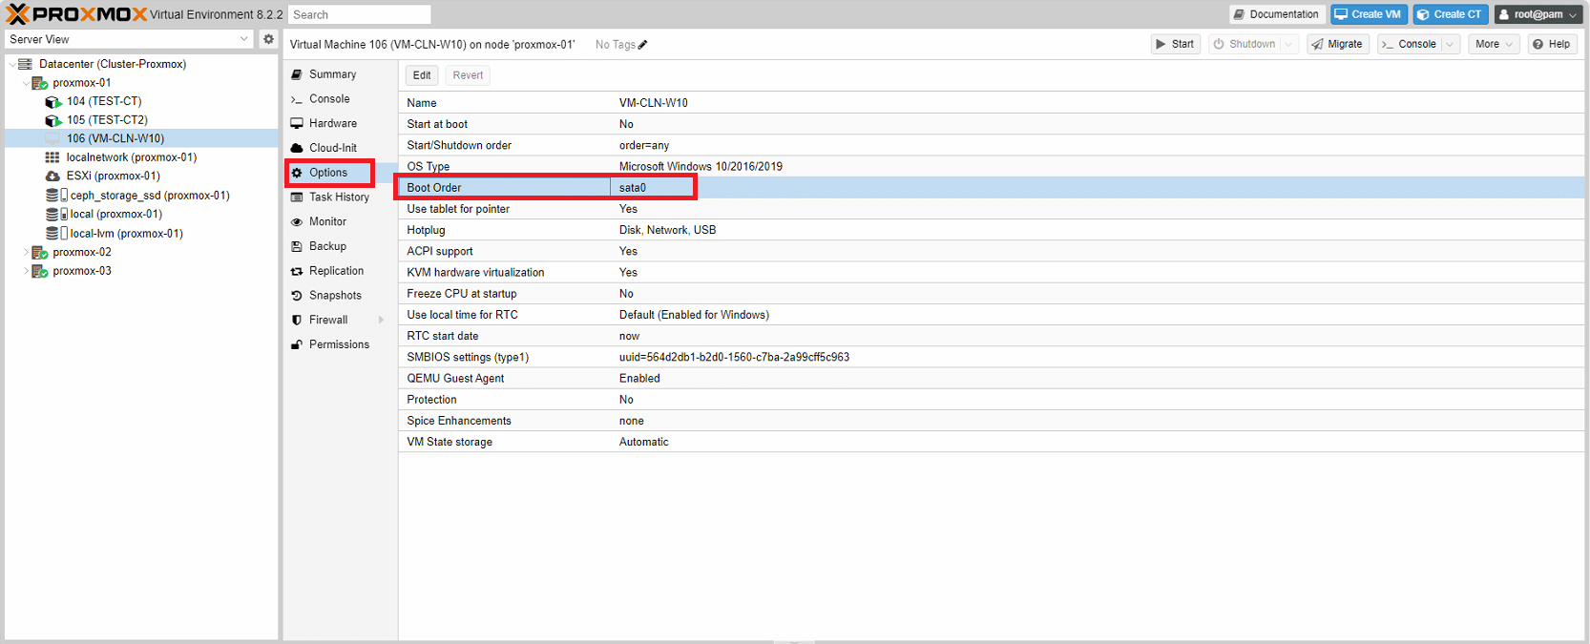Switch to the Hardware tab
The width and height of the screenshot is (1590, 644).
coord(340,123)
